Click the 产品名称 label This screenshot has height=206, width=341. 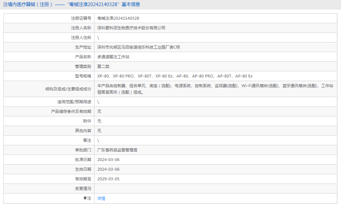83,57
